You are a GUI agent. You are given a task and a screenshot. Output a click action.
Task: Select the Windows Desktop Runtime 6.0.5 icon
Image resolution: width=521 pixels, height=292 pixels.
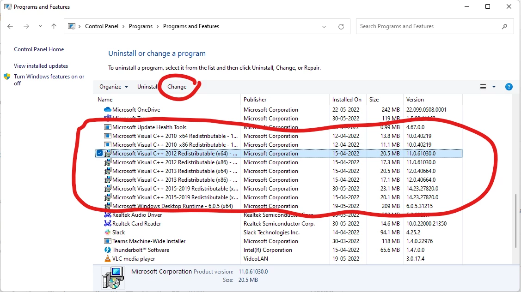coord(107,206)
